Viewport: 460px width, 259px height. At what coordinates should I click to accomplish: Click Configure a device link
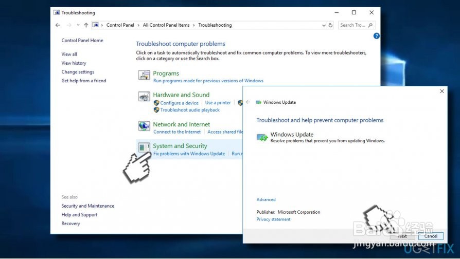click(179, 103)
